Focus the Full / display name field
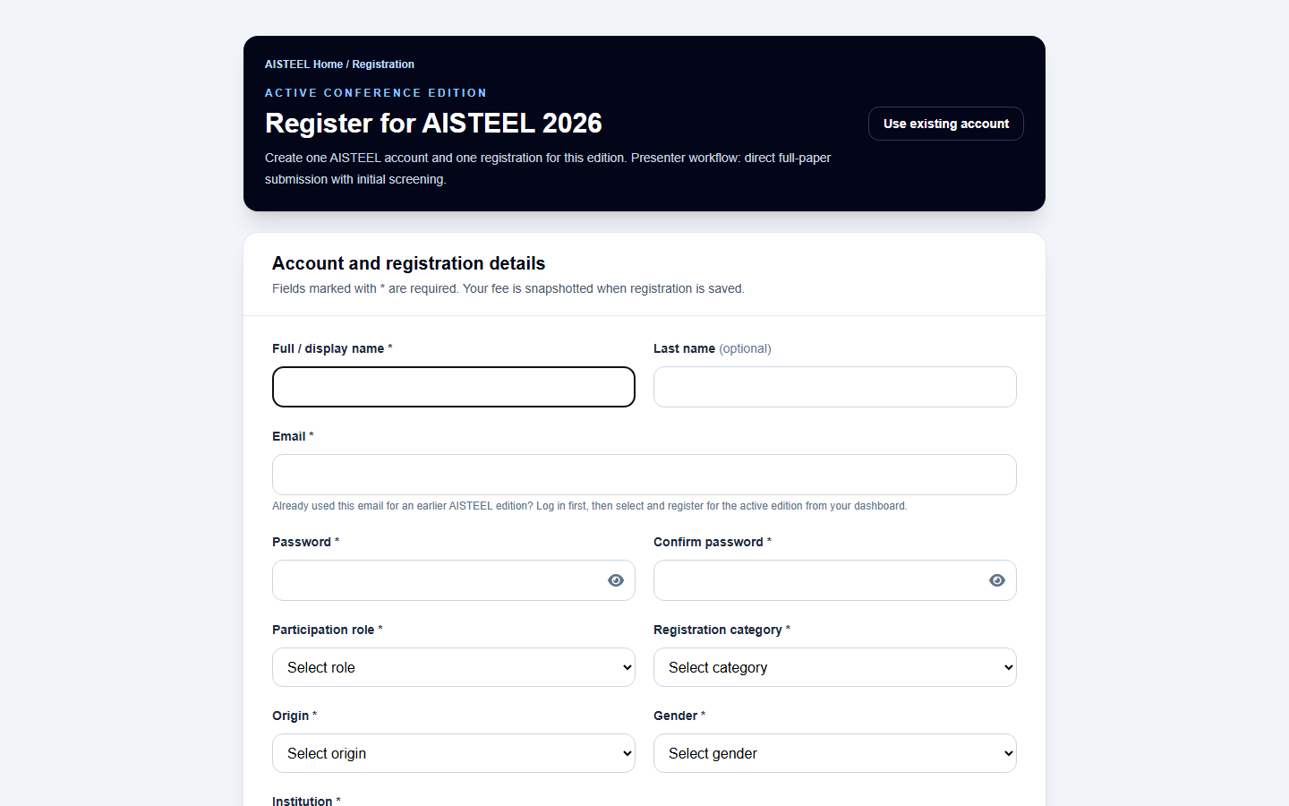 (x=454, y=387)
